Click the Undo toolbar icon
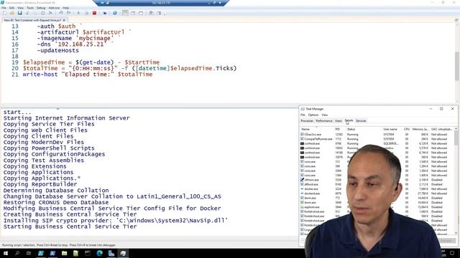 click(x=60, y=13)
